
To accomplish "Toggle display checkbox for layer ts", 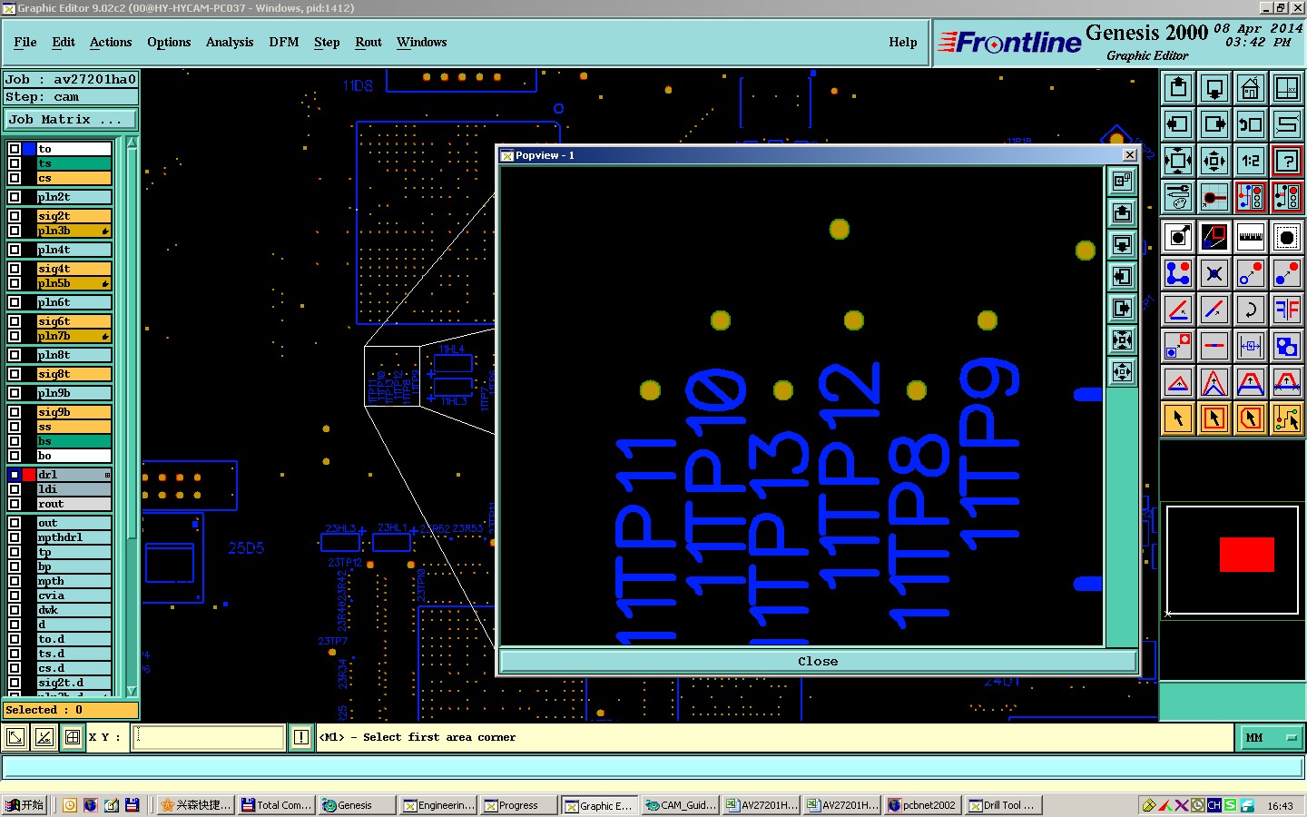I will [x=15, y=163].
